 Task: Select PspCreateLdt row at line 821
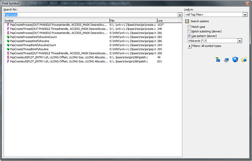93,61
